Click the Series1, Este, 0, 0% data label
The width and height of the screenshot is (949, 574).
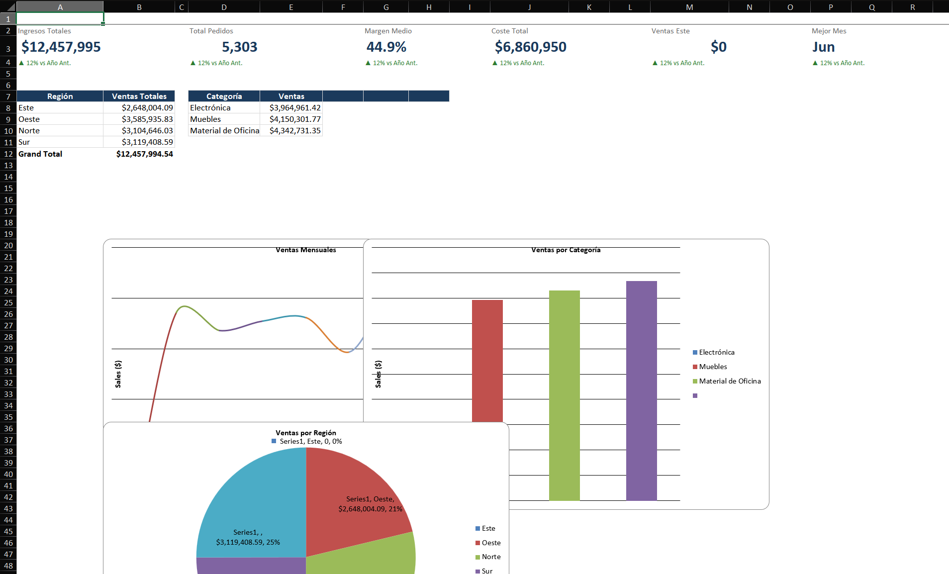307,441
